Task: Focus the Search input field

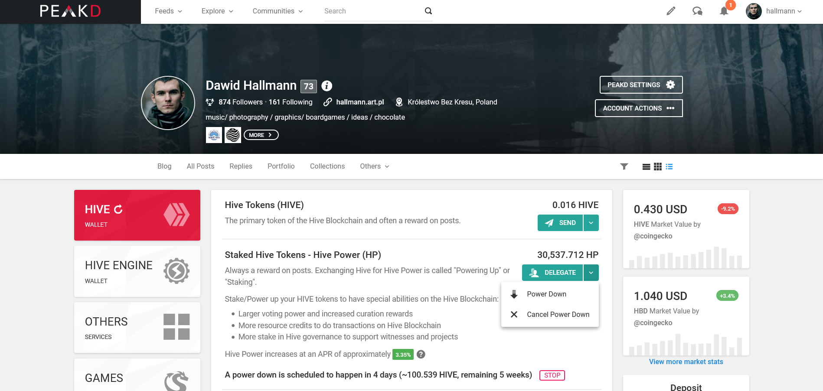Action: pos(373,11)
